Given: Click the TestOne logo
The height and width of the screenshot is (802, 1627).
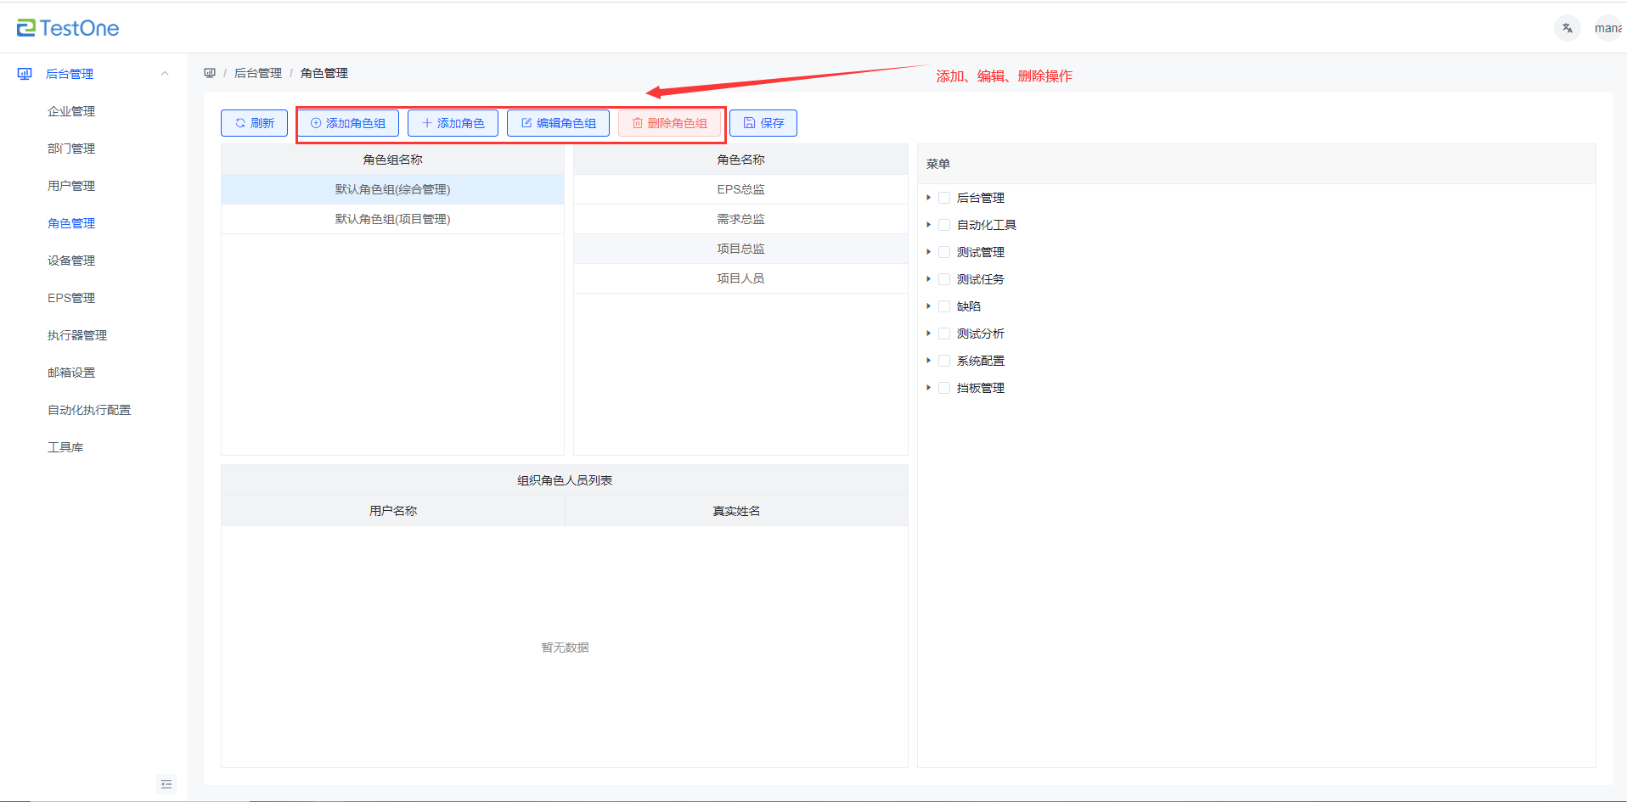Looking at the screenshot, I should (x=68, y=28).
